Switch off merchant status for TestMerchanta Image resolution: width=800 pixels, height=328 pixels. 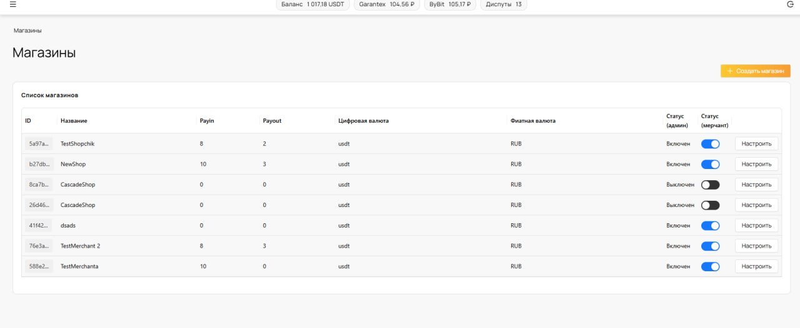[x=710, y=267]
